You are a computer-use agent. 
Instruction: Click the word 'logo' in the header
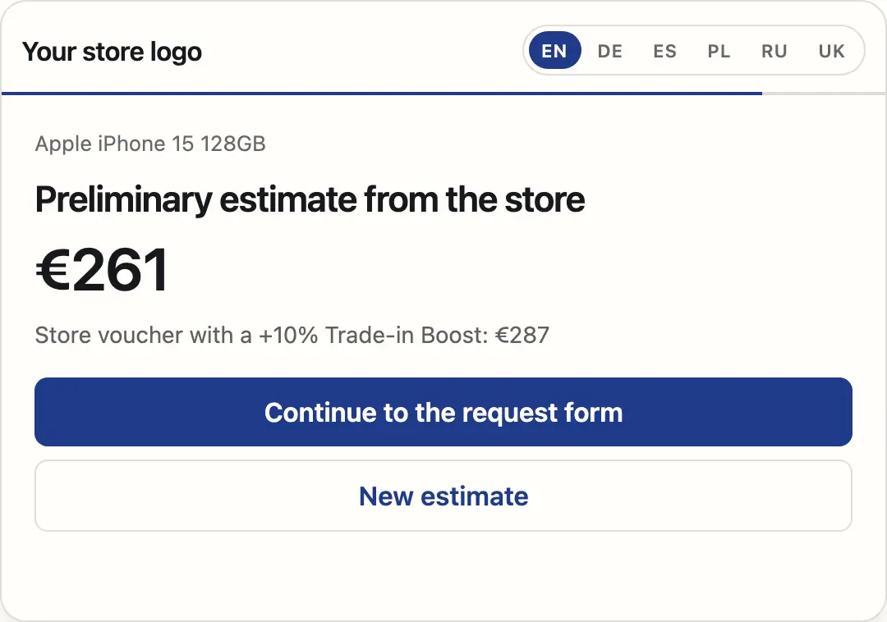tap(176, 53)
